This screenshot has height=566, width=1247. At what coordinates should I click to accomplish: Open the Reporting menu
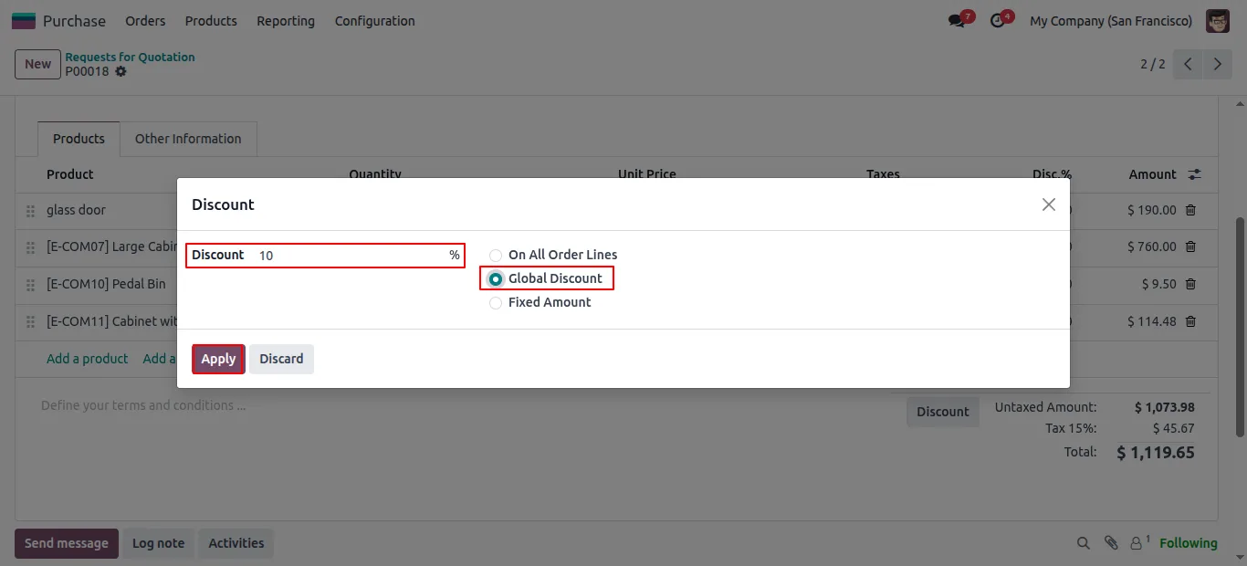(x=286, y=20)
